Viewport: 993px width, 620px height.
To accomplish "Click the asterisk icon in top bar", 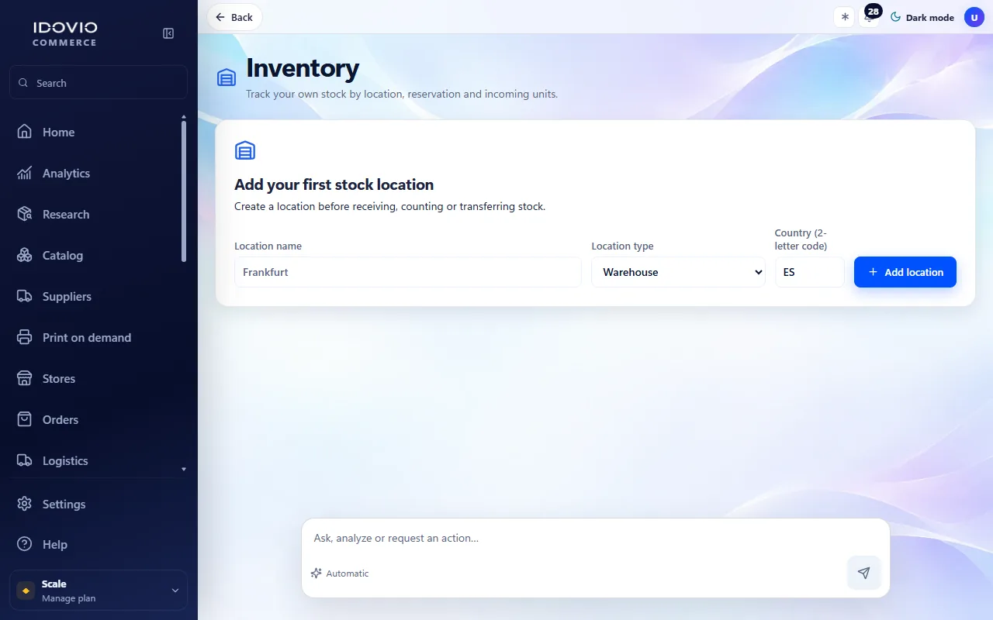I will pyautogui.click(x=845, y=17).
